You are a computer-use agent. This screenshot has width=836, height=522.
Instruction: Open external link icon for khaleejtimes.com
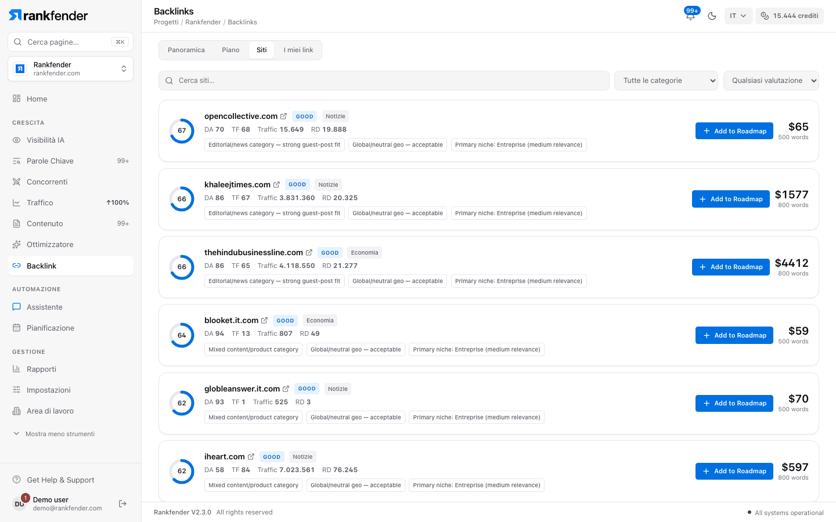pyautogui.click(x=276, y=185)
